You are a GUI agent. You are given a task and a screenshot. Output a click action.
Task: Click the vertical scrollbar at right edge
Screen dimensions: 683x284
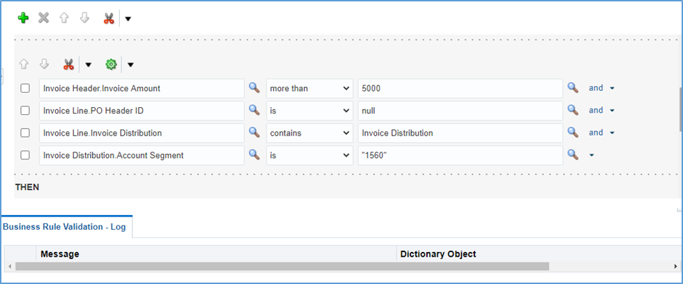click(x=681, y=109)
